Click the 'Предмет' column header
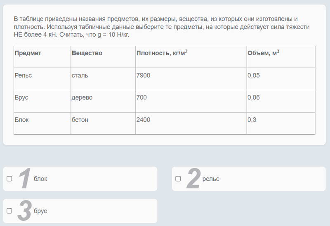330x226 pixels. (28, 54)
